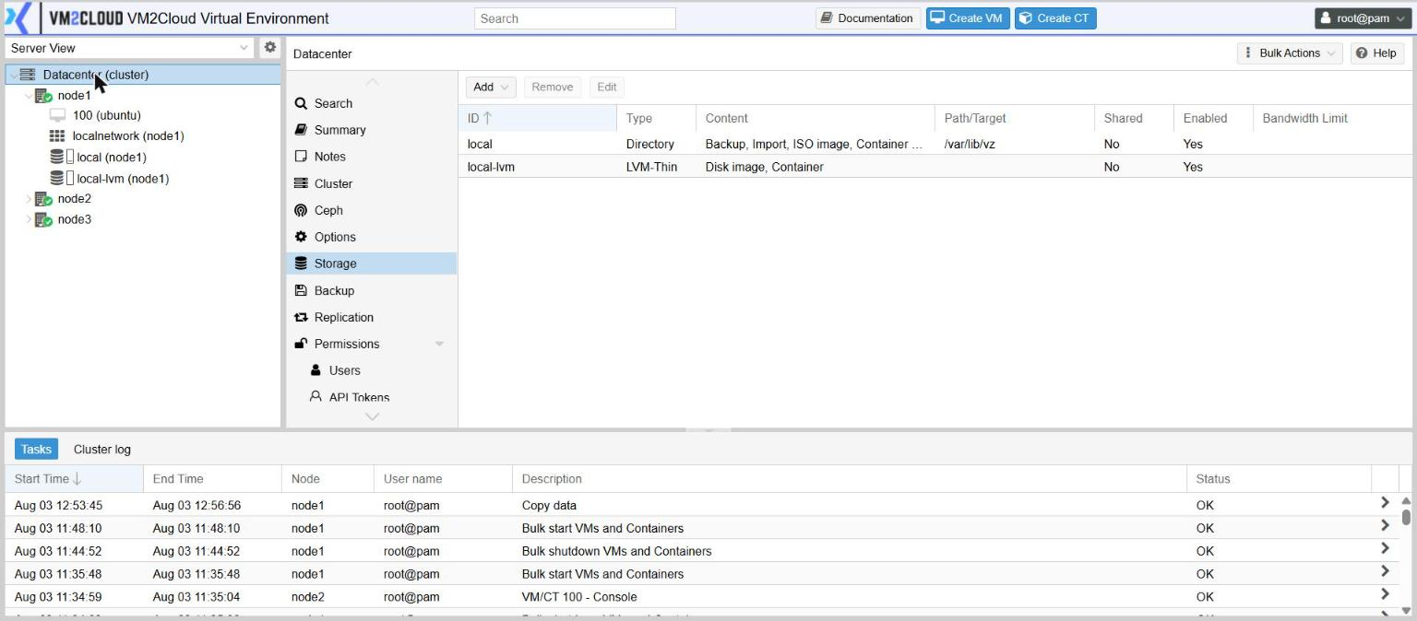Click the Create CT button

[1055, 18]
